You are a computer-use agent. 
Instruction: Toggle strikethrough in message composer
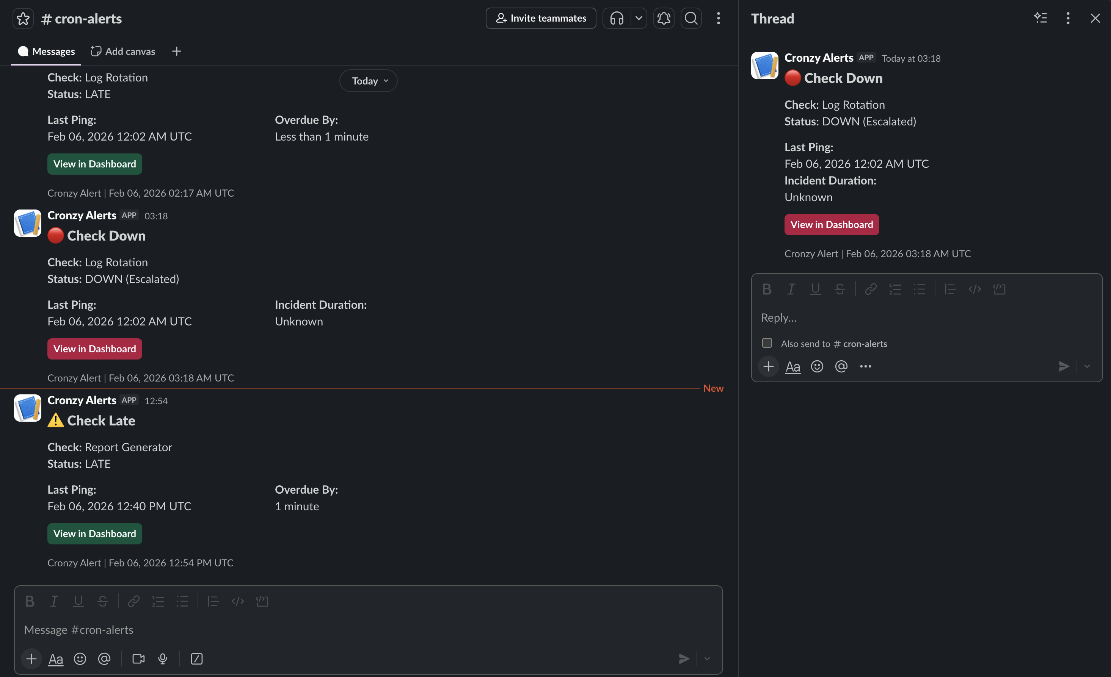103,601
